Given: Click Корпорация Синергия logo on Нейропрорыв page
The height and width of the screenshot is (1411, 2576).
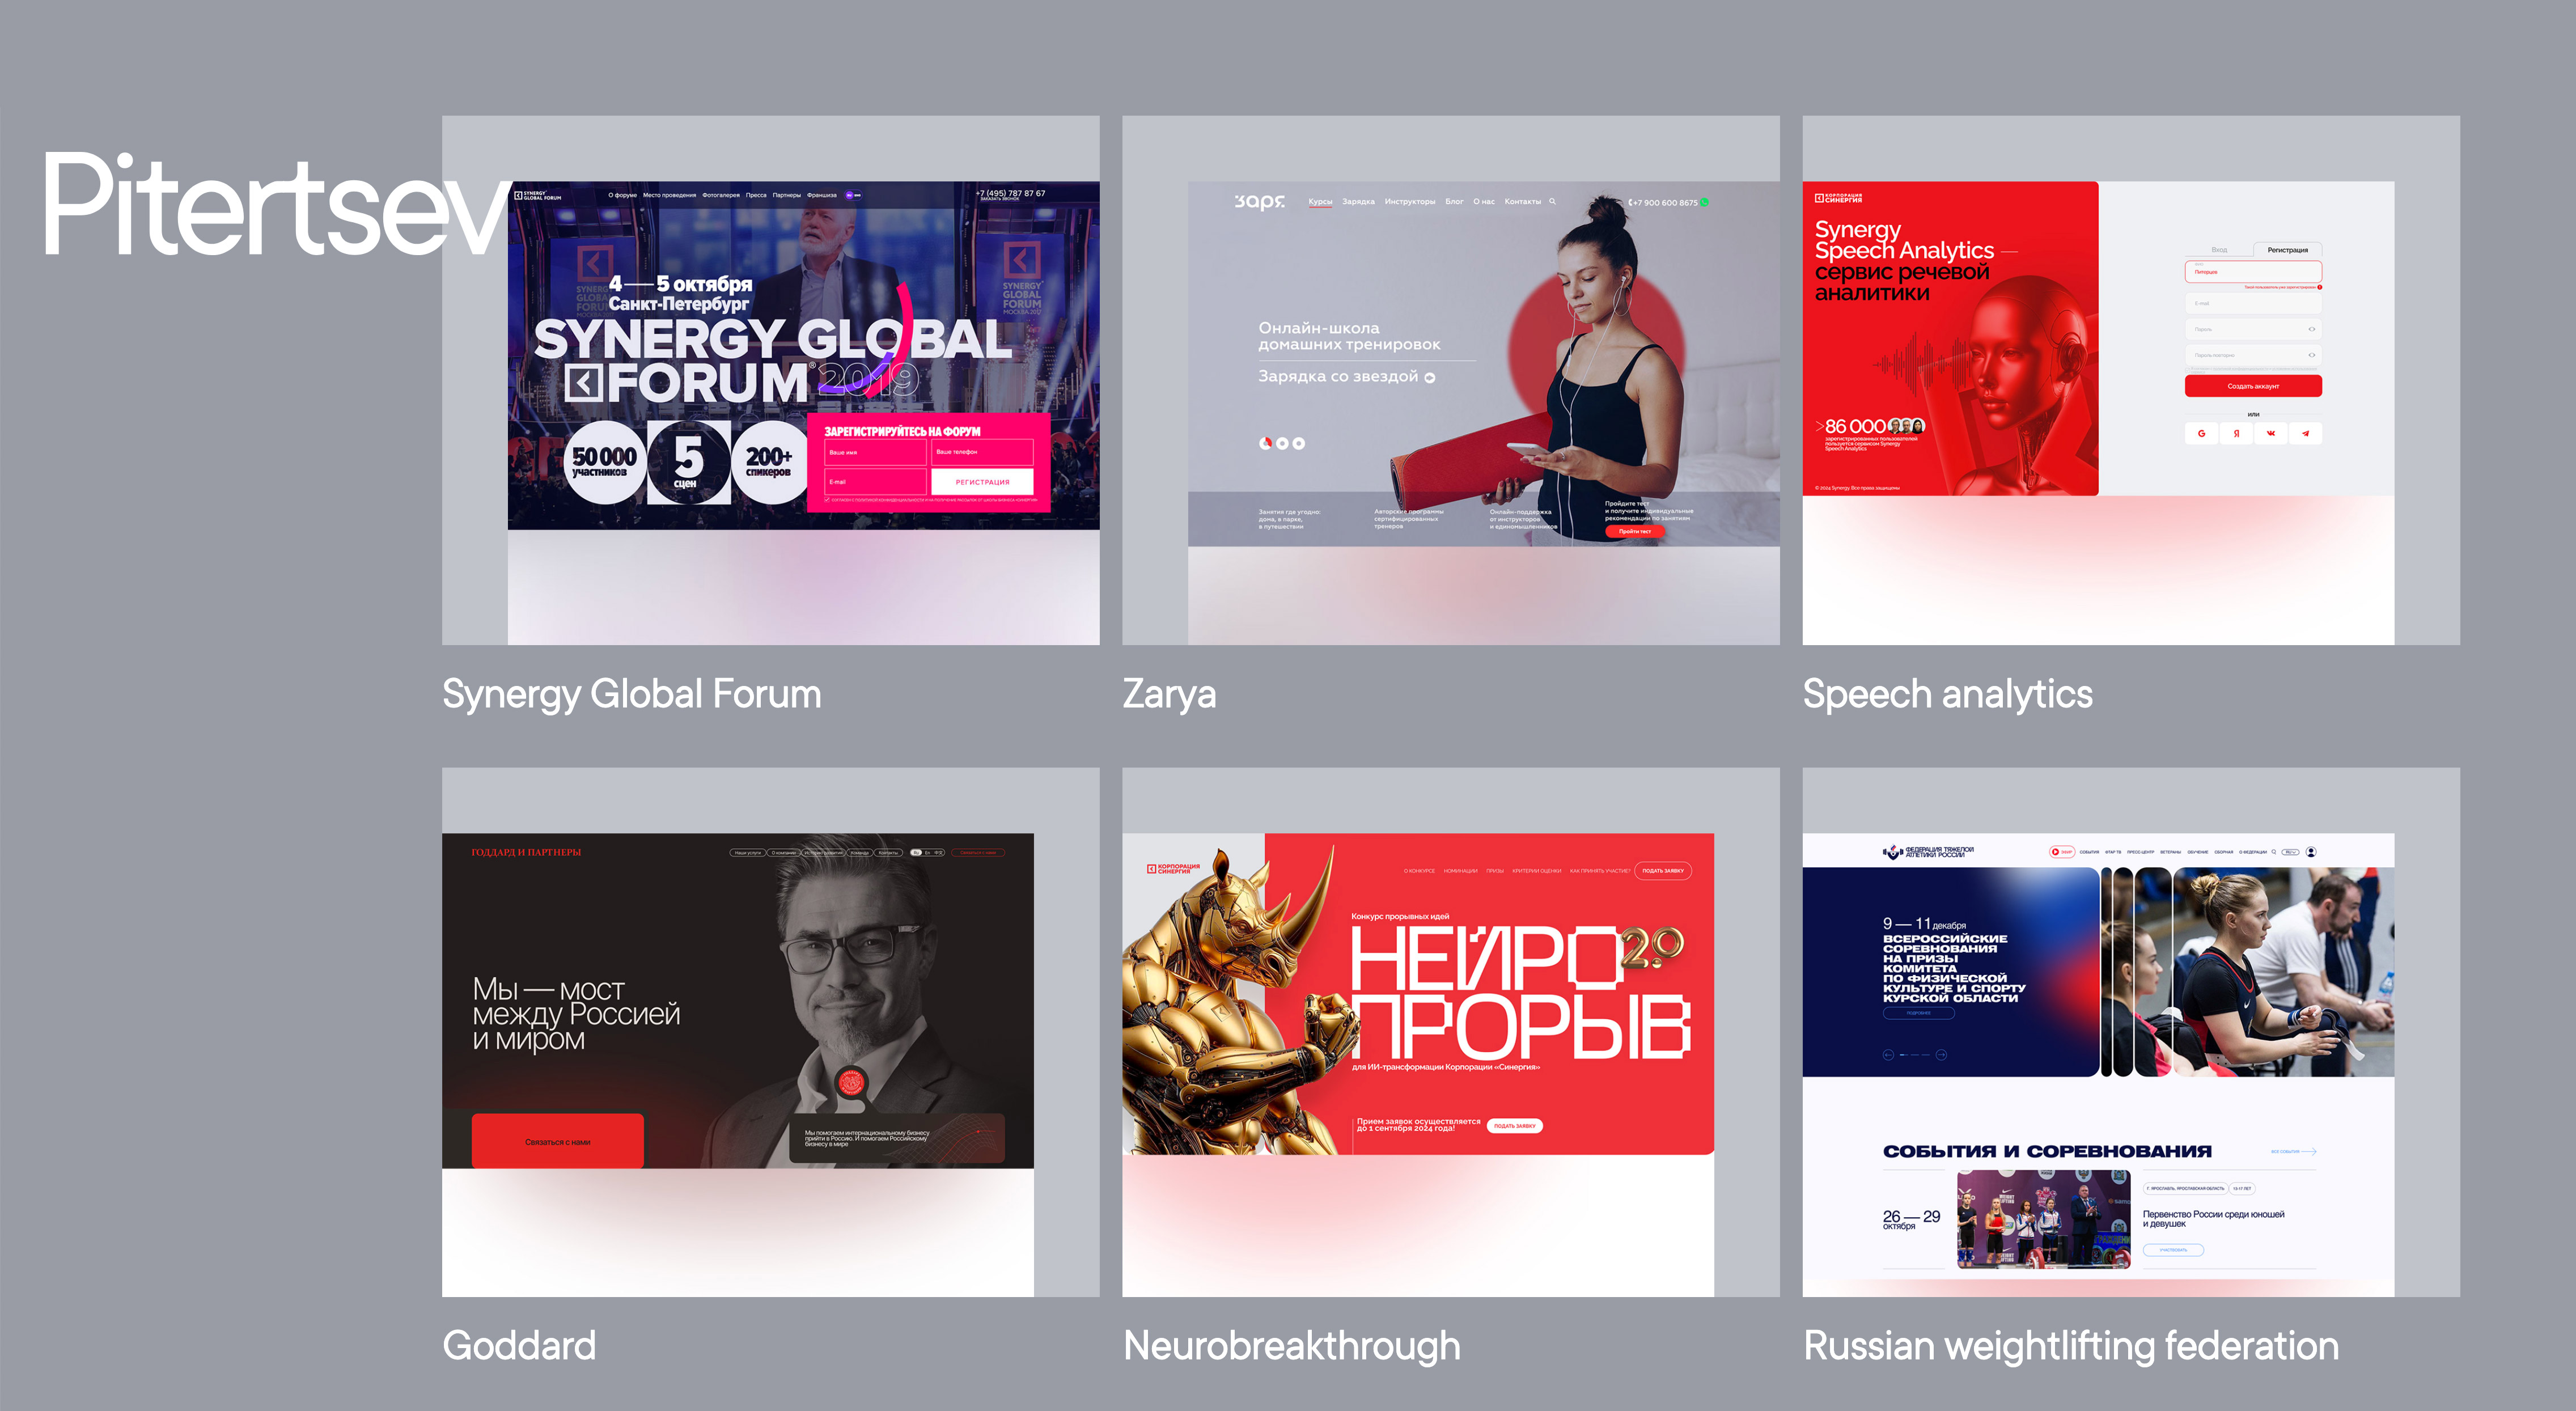Looking at the screenshot, I should (1173, 869).
